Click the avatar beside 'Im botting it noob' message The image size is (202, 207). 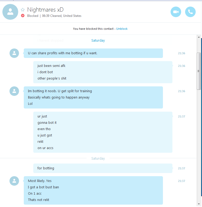14,91
